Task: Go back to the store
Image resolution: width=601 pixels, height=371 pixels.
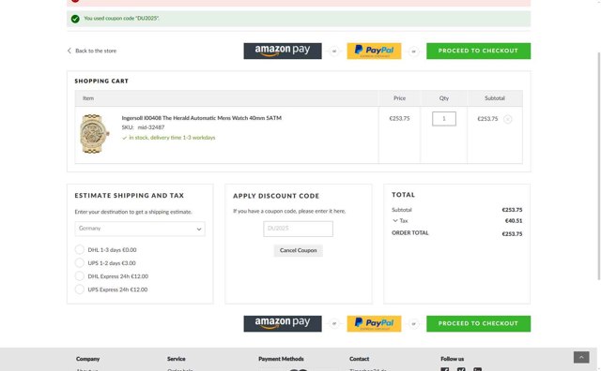Action: tap(96, 51)
